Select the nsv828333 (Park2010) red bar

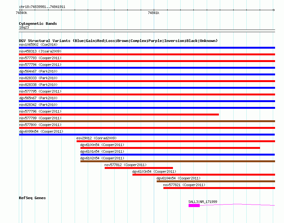[147, 81]
